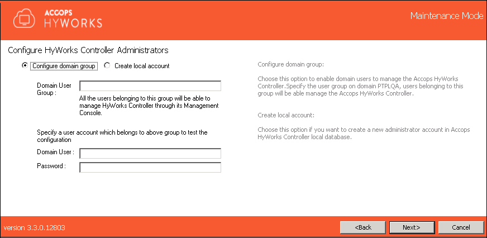
Task: Click the 'Create local account:' help heading
Action: 286,115
